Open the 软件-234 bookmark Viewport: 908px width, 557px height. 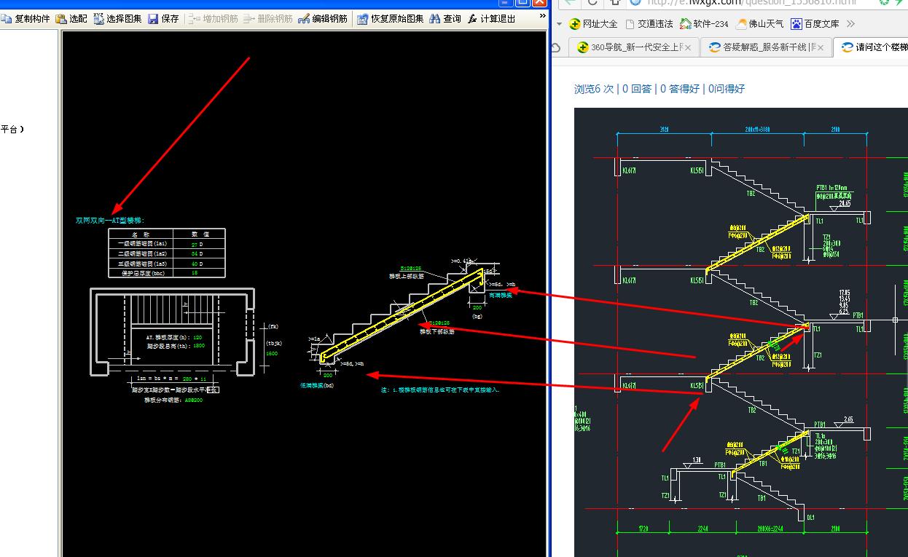point(703,24)
